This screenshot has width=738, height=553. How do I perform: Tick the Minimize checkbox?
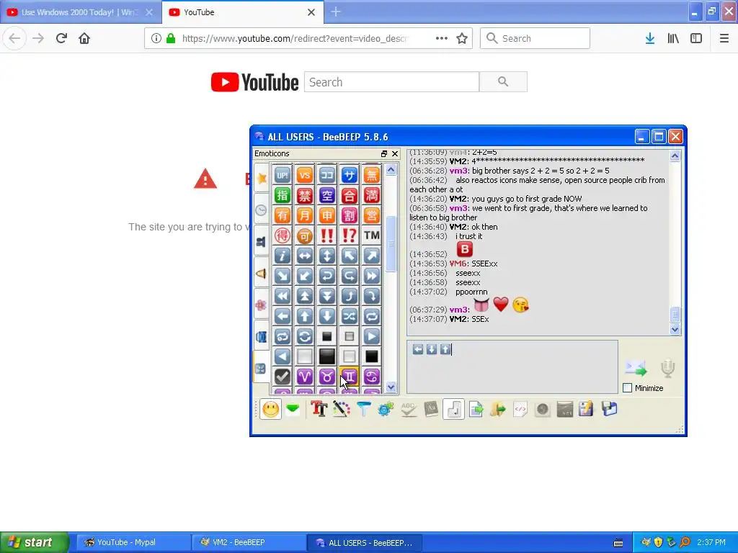coord(628,388)
